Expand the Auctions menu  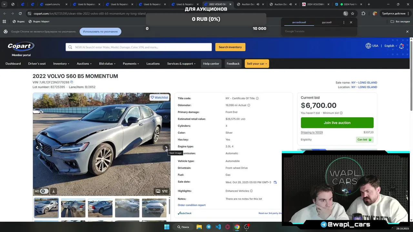tap(84, 63)
